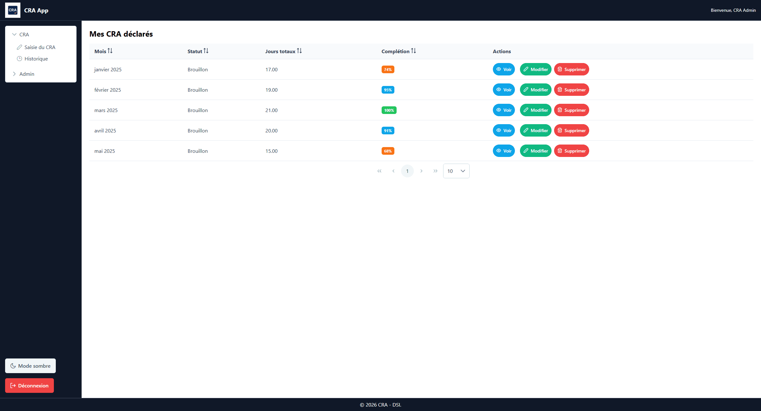Click page 1 in the pagination control
Viewport: 761px width, 411px height.
pos(407,171)
